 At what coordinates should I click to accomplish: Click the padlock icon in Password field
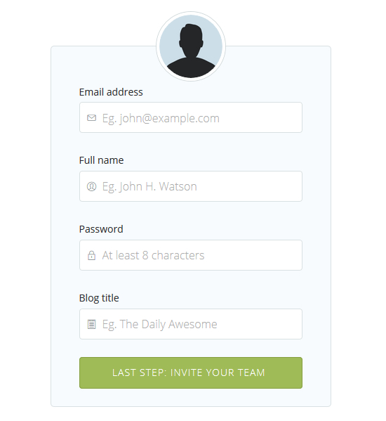[x=91, y=255]
